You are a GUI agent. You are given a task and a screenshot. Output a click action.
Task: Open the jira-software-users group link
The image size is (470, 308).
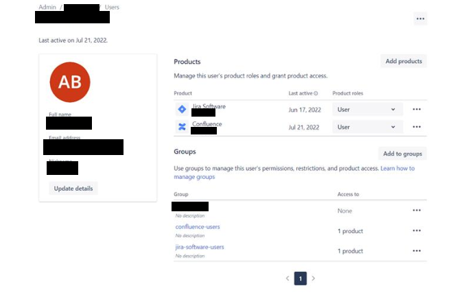pyautogui.click(x=200, y=247)
